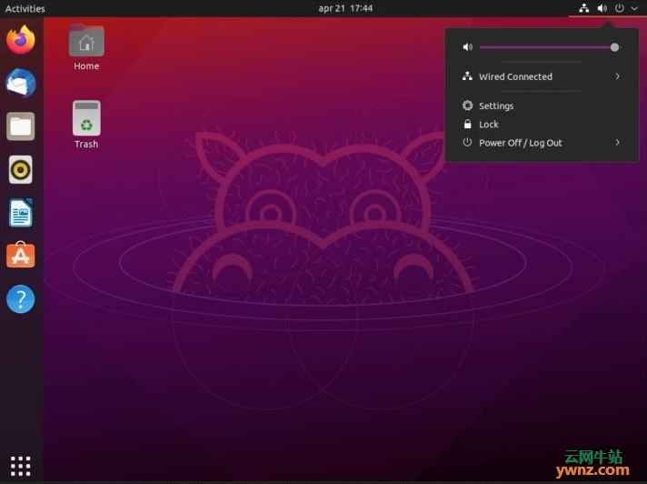
Task: Click the volume slider track midpoint
Action: (550, 47)
